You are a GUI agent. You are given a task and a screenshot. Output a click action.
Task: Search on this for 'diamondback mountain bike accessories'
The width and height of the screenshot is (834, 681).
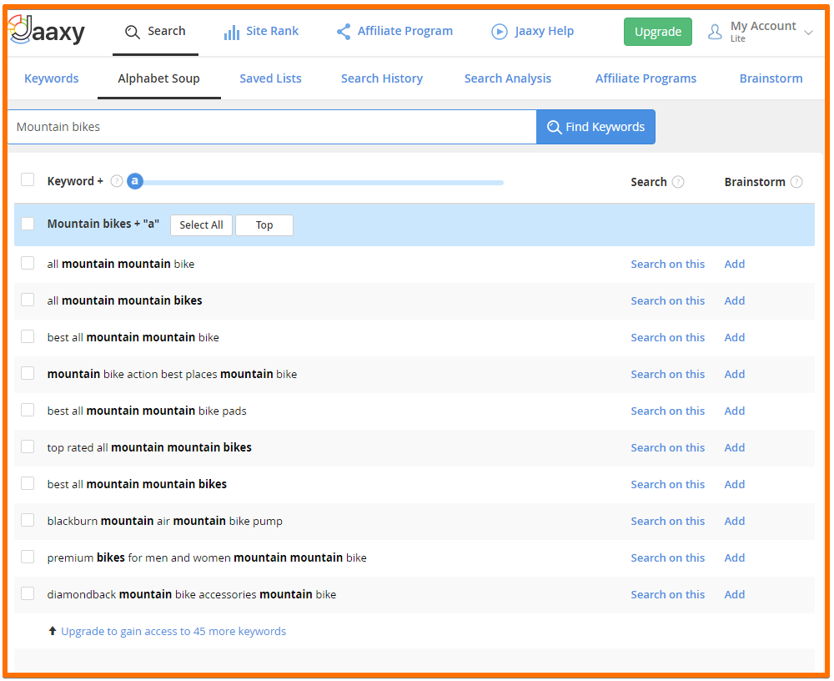667,595
